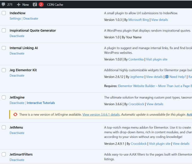This screenshot has height=164, width=192.
Task: View version 3.6.6.1 details for JetEngine
Action: tap(101, 114)
